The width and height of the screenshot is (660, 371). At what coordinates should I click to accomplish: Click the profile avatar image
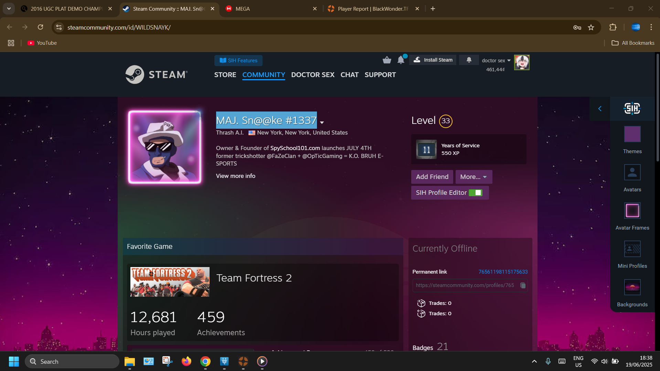(164, 147)
